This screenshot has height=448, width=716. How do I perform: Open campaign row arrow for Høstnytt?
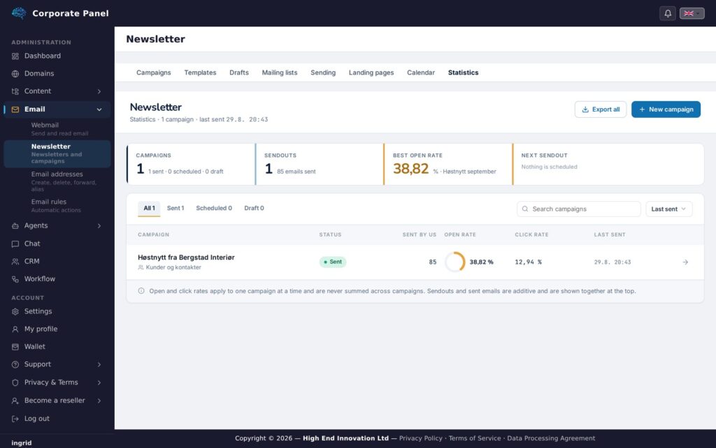click(685, 262)
